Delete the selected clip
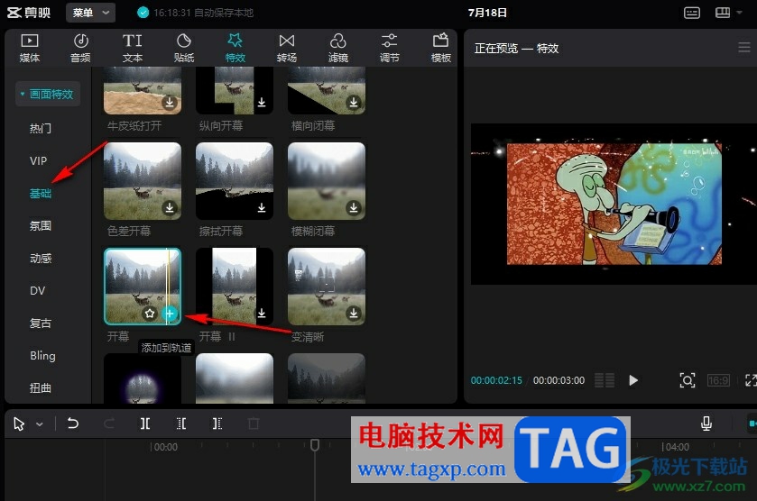Screen dimensions: 757x501 254,424
